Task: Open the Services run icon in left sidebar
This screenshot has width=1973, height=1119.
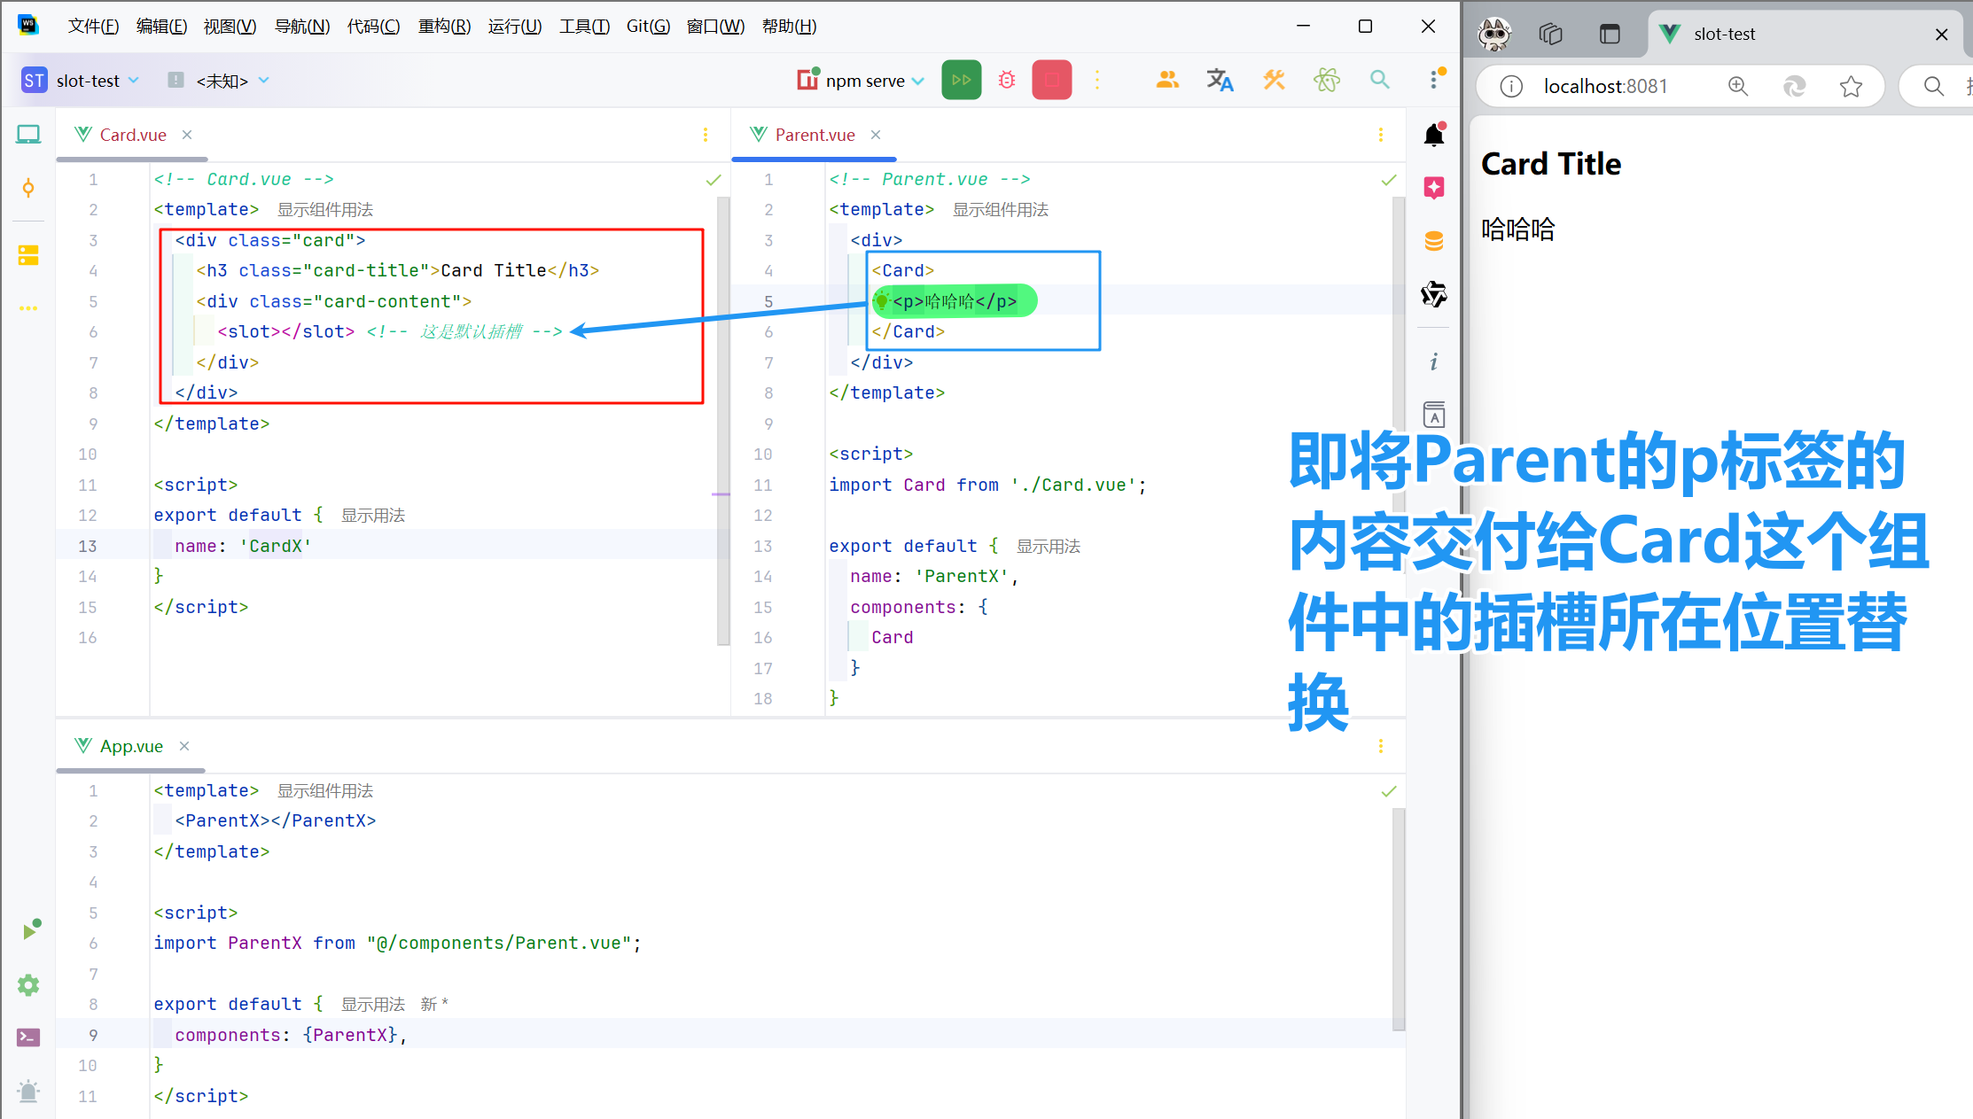Action: [31, 929]
